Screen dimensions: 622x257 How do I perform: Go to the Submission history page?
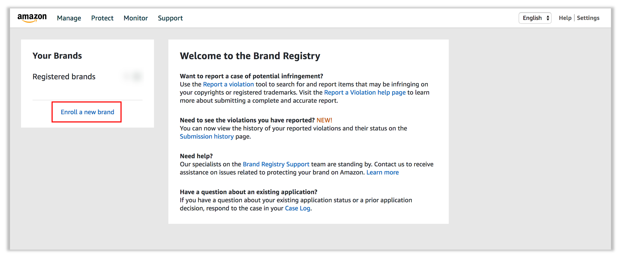pos(207,136)
